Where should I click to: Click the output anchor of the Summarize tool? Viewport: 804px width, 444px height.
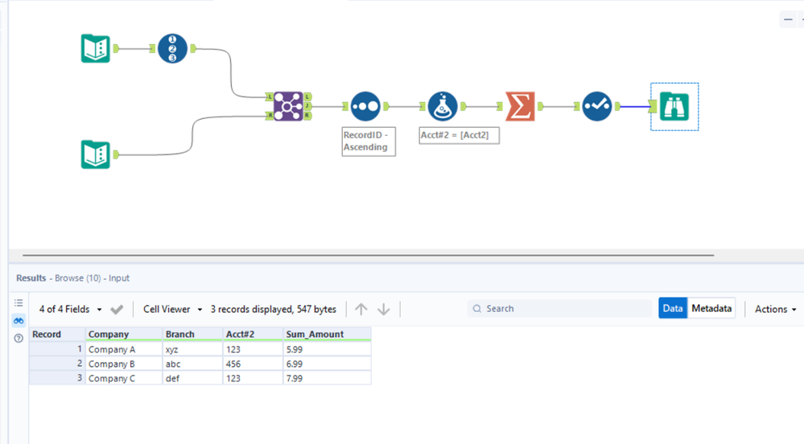(541, 107)
